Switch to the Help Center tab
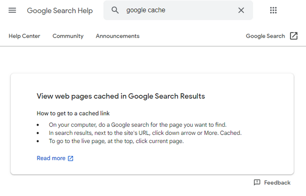This screenshot has height=196, width=306. (x=24, y=36)
